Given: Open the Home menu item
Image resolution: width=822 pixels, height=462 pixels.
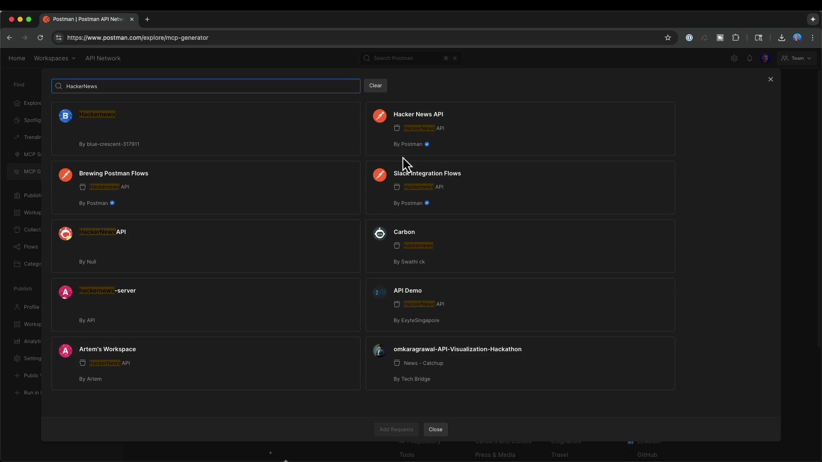Looking at the screenshot, I should tap(17, 58).
